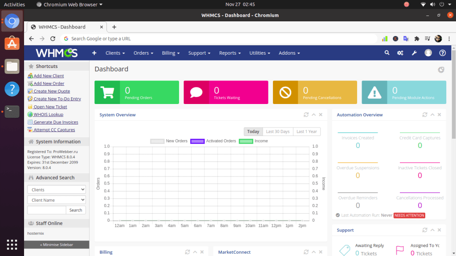Open the Clients search type dropdown

click(x=57, y=189)
